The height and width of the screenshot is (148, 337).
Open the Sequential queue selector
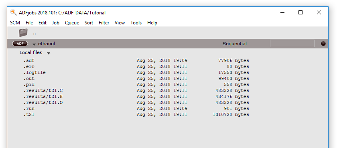234,44
